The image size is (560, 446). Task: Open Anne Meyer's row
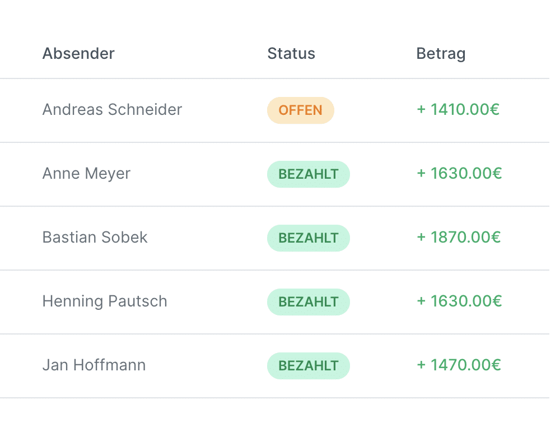274,174
